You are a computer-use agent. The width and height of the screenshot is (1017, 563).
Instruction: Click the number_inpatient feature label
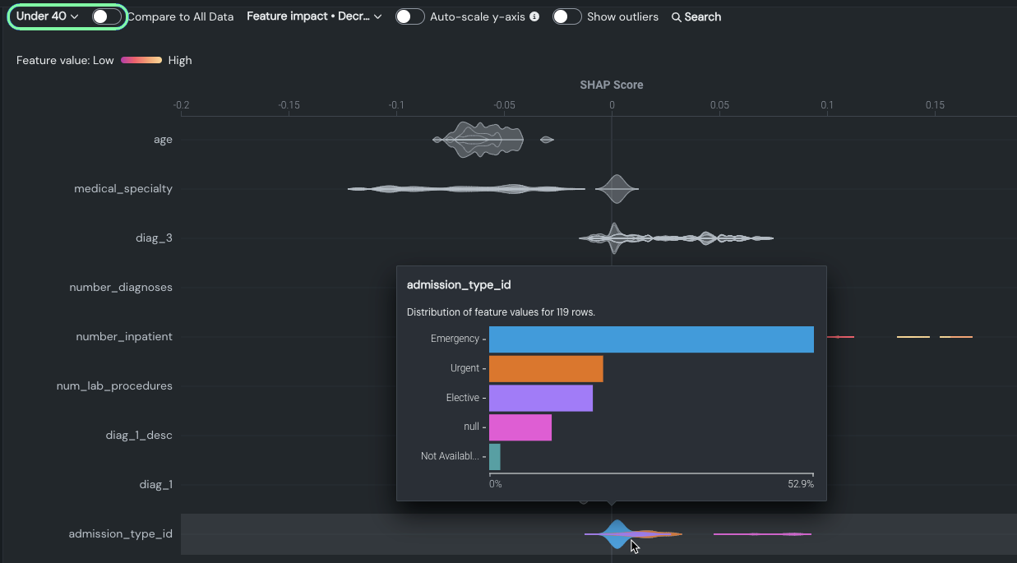[x=124, y=337]
